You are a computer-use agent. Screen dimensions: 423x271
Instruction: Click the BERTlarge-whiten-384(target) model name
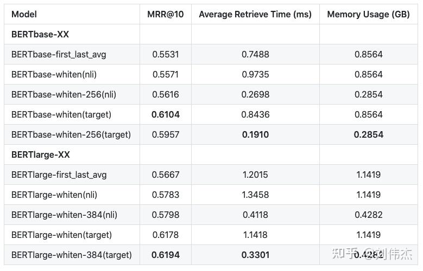click(72, 255)
